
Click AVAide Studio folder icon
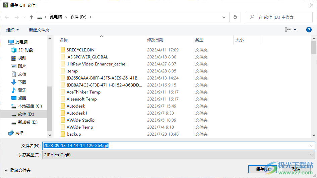63,120
